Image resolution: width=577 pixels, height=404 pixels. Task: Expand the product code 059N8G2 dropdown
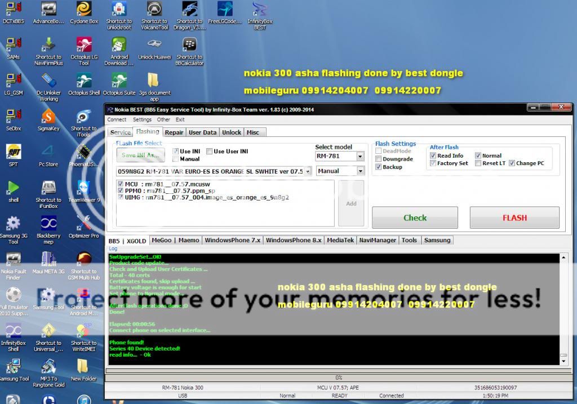click(308, 171)
